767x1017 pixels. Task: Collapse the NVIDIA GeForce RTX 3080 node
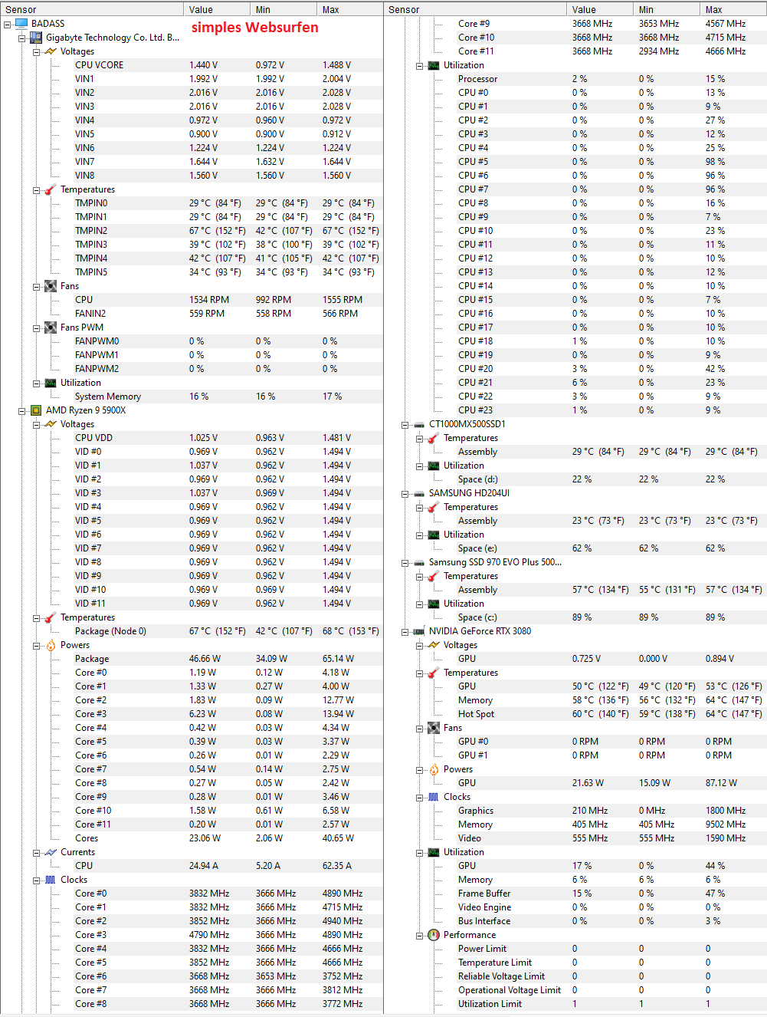(405, 631)
